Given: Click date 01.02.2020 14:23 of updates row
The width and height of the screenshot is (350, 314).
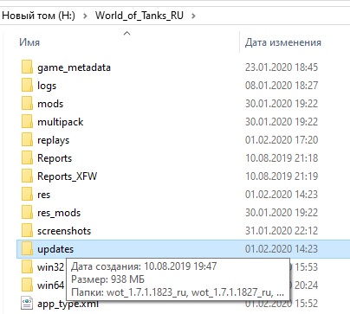Looking at the screenshot, I should tap(282, 249).
